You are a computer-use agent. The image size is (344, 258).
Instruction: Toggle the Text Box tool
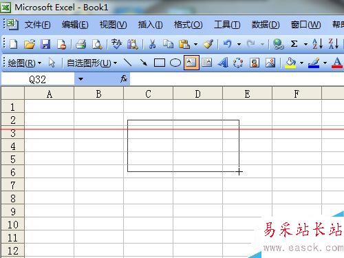click(x=191, y=63)
